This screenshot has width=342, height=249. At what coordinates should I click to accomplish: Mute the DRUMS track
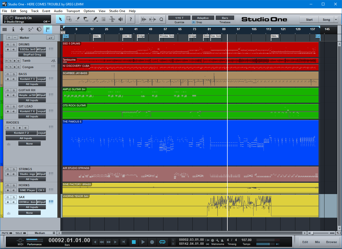(8, 44)
